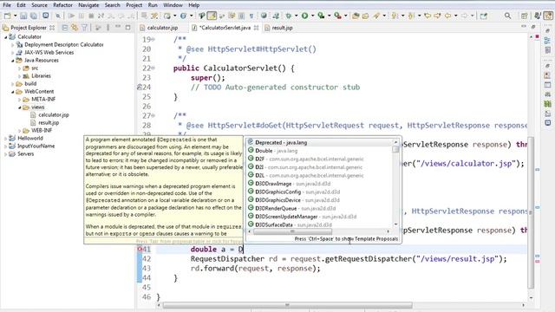Collapse the Java Resources node
The height and width of the screenshot is (312, 555).
(13, 60)
